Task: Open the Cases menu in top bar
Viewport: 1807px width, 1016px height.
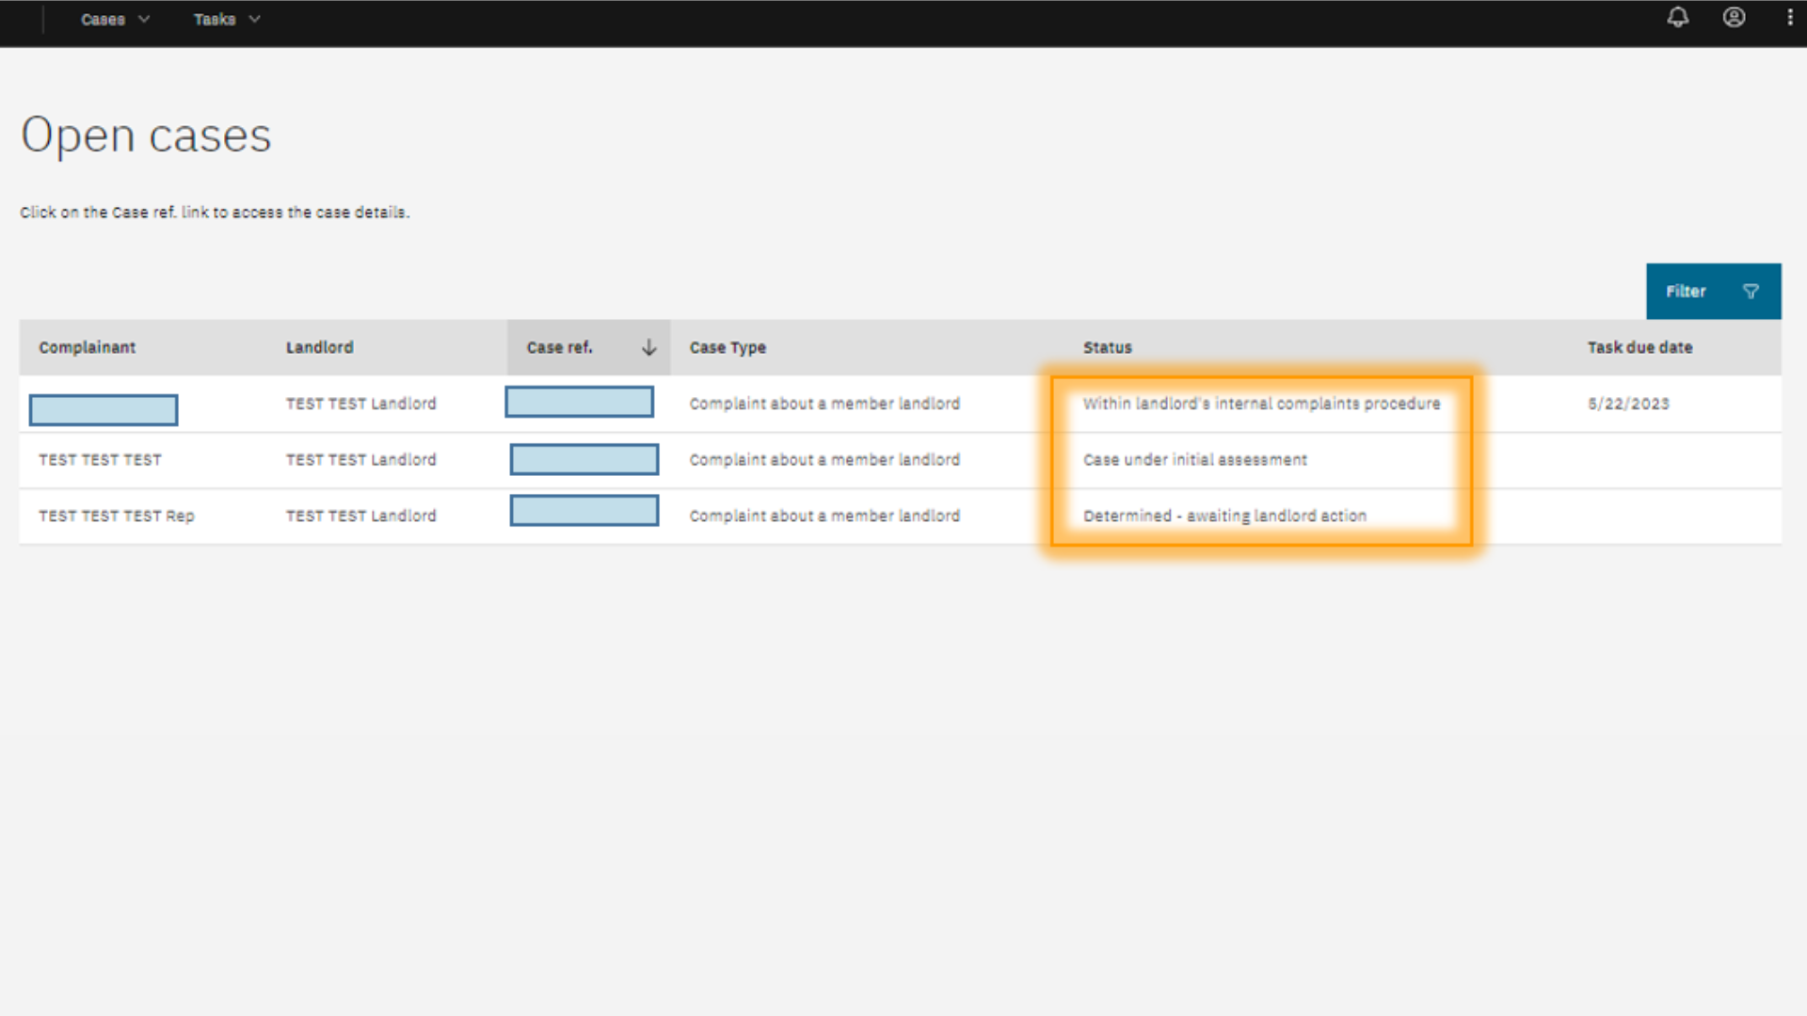Action: pos(103,19)
